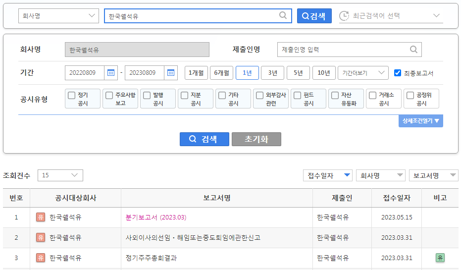Check the 지분공시 filter
Screen dimensions: 461x270
tap(184, 95)
